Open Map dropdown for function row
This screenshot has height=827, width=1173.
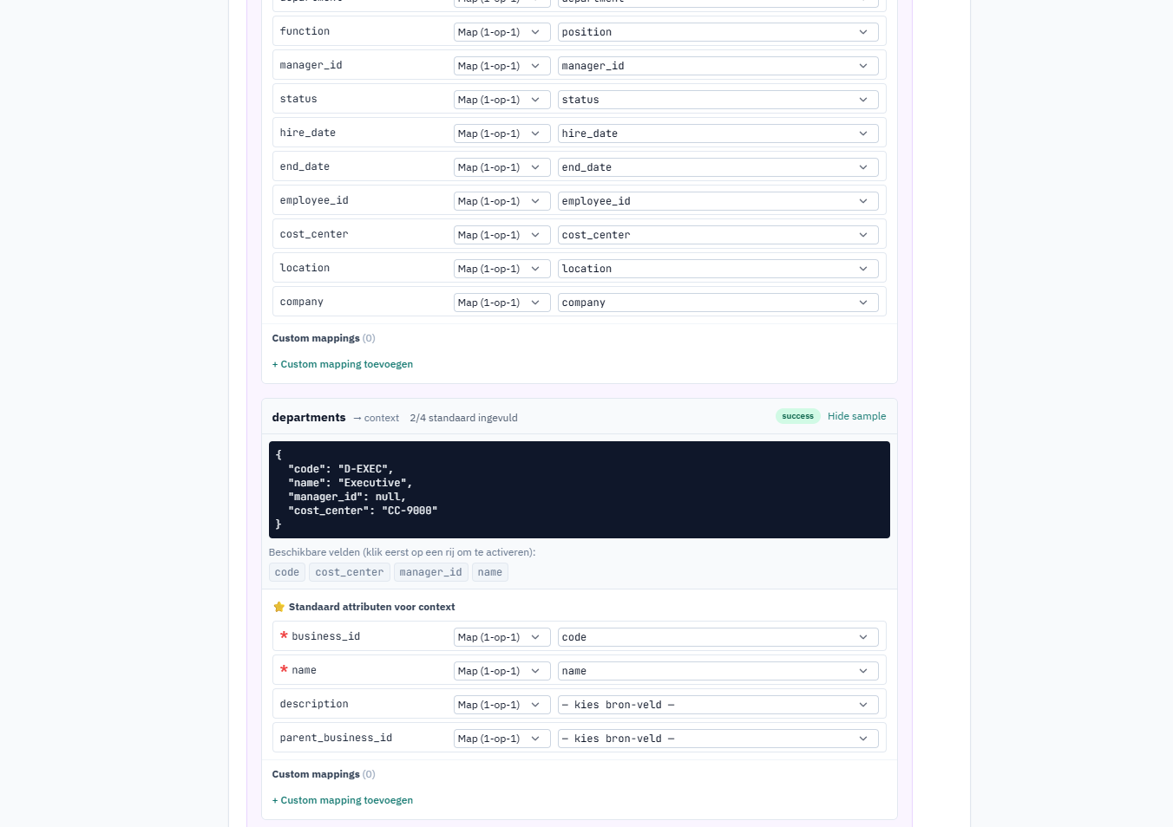(501, 32)
